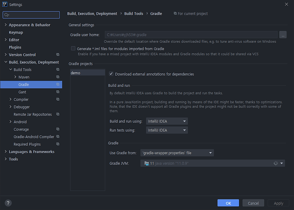Click the Cancel button

tap(253, 203)
